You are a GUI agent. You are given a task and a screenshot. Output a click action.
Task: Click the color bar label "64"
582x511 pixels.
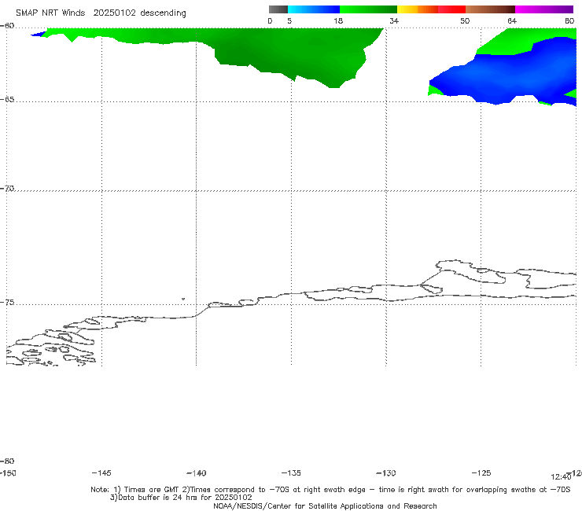[x=512, y=21]
